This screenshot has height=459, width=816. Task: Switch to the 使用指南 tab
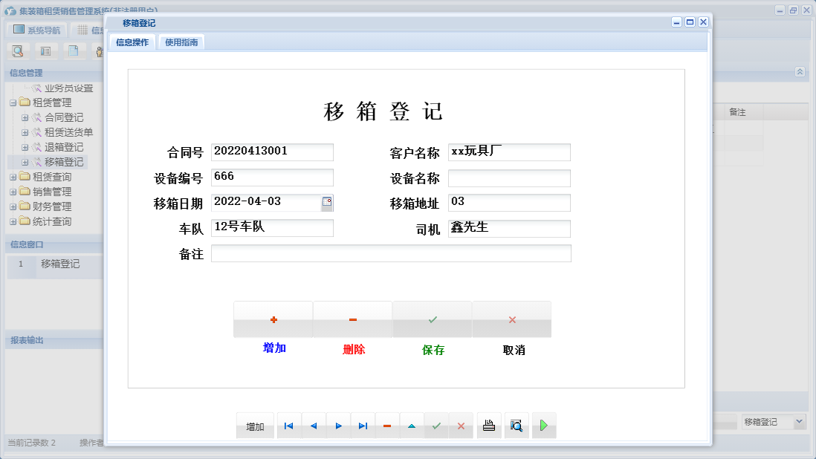pyautogui.click(x=181, y=42)
